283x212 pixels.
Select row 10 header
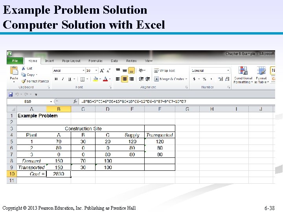pos(12,174)
